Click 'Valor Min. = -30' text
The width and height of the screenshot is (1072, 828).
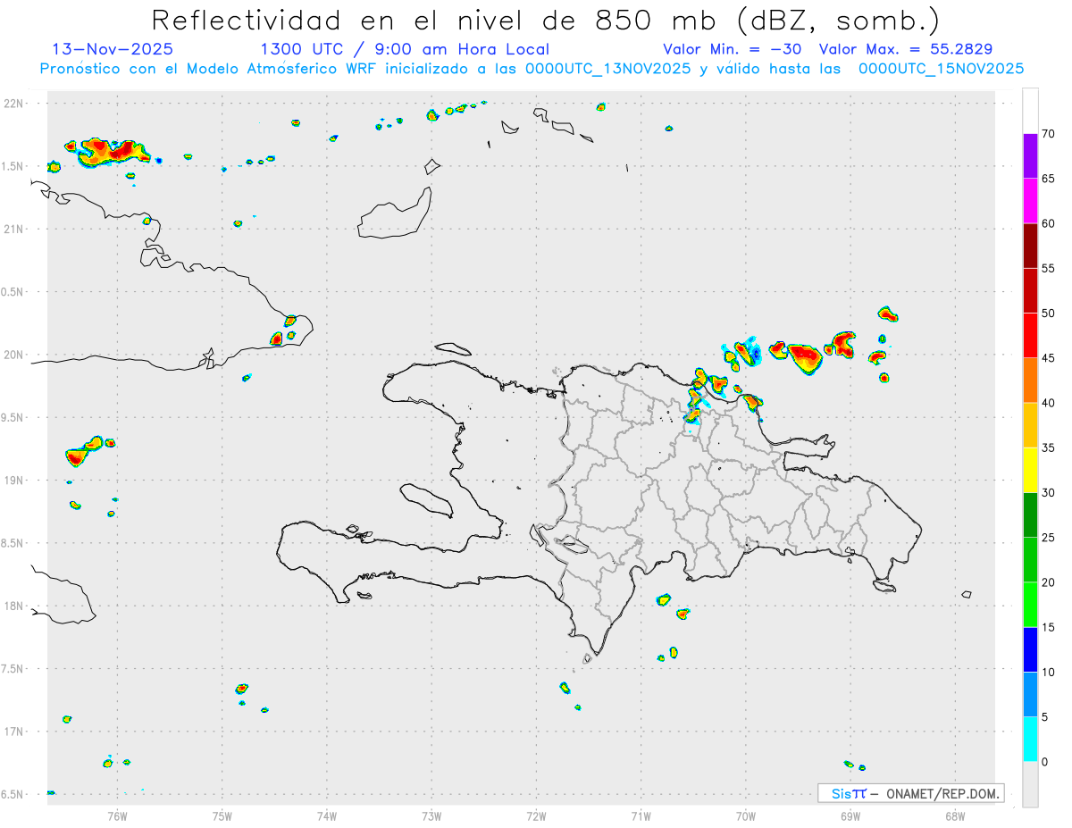tap(733, 49)
